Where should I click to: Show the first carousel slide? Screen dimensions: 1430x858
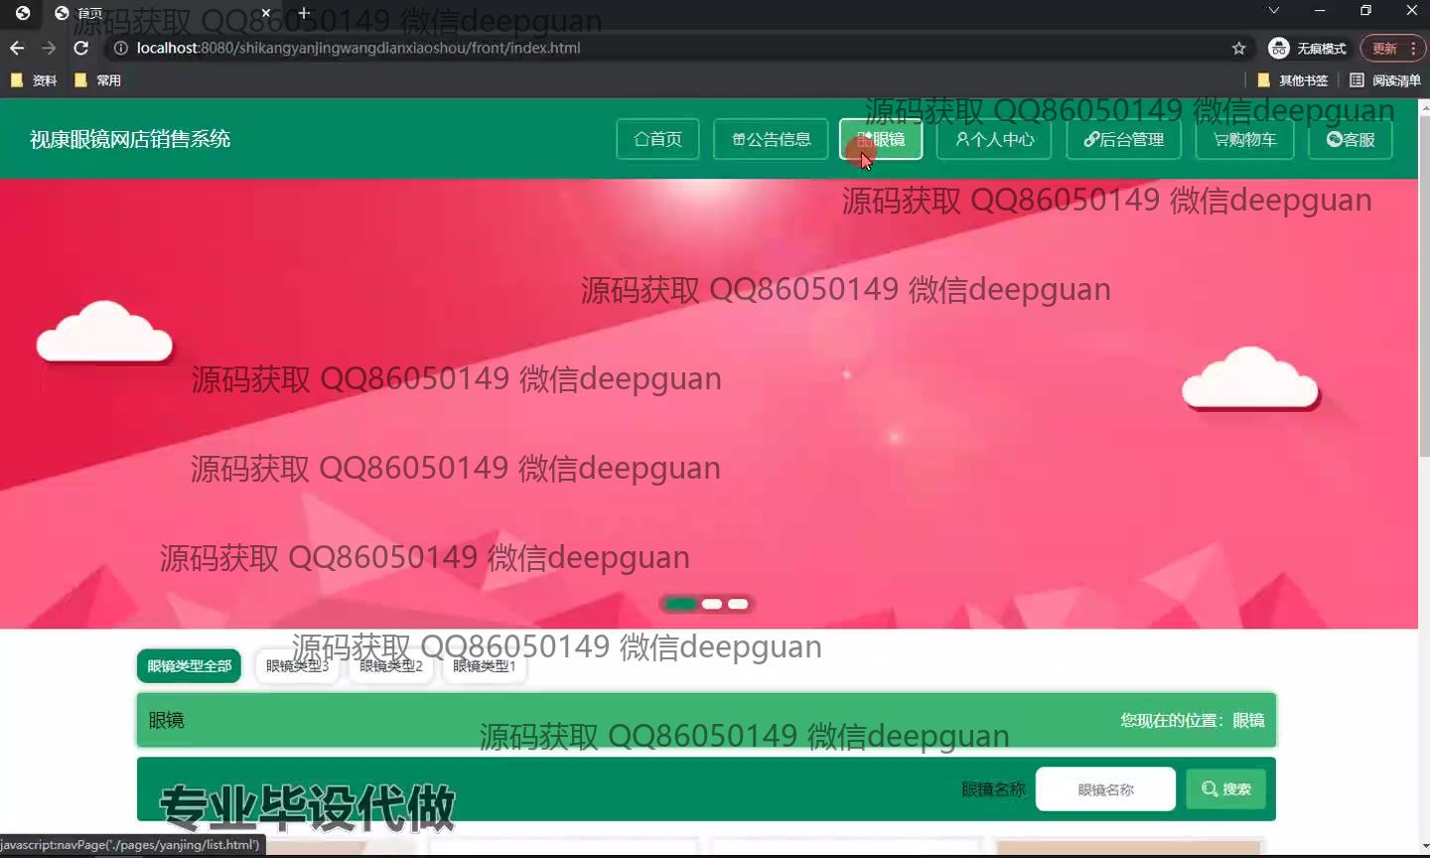point(681,604)
